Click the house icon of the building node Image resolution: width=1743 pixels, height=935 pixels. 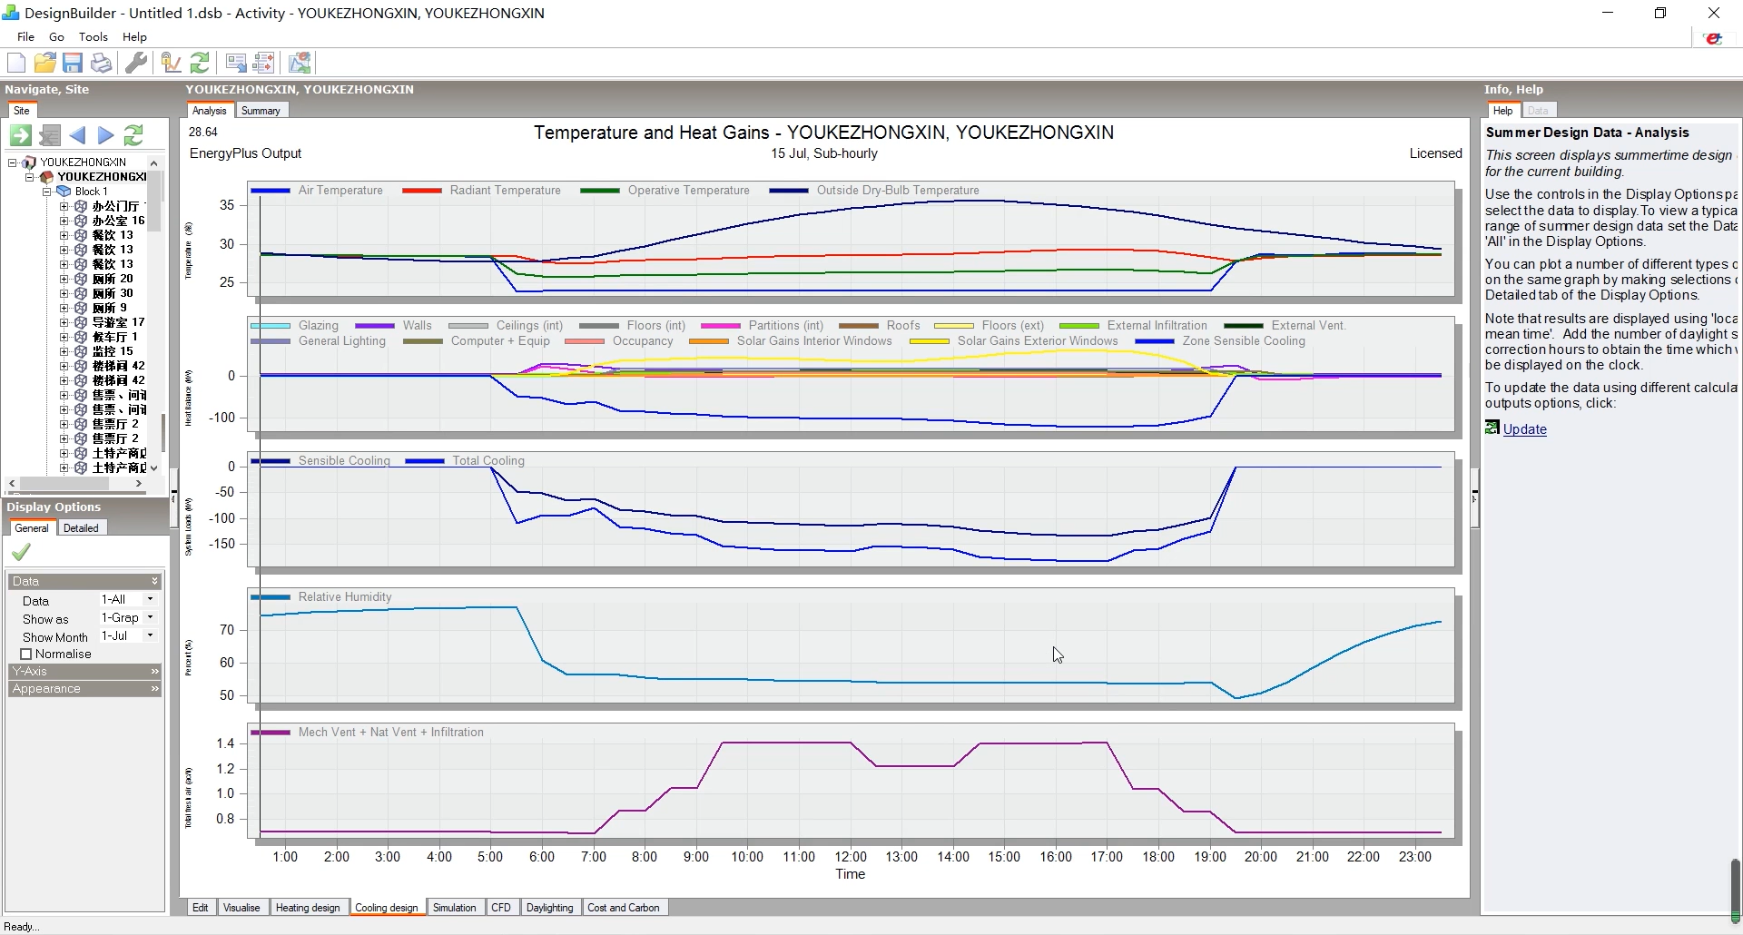coord(46,177)
